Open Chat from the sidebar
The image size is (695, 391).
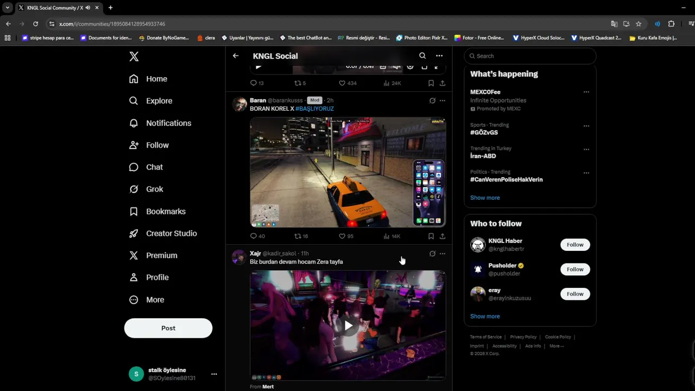coord(146,167)
